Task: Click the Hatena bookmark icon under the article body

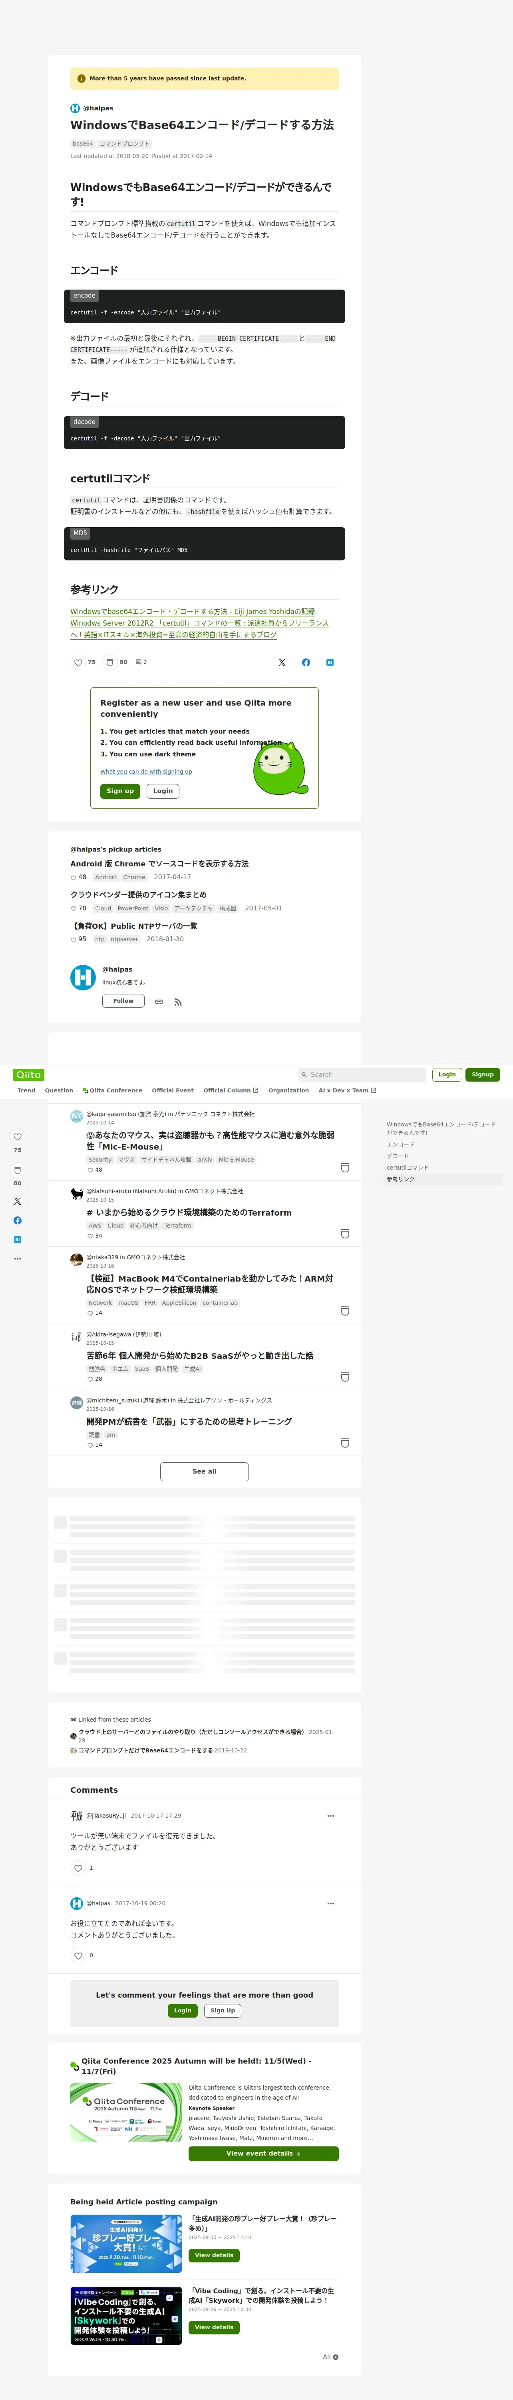Action: click(x=330, y=662)
